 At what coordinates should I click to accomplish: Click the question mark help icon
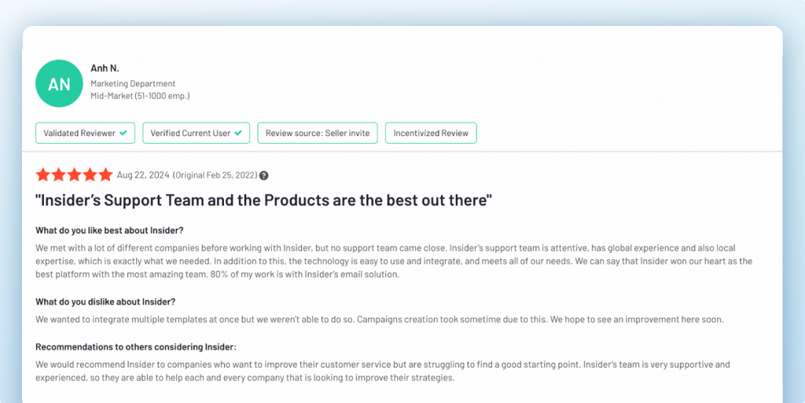coord(264,175)
